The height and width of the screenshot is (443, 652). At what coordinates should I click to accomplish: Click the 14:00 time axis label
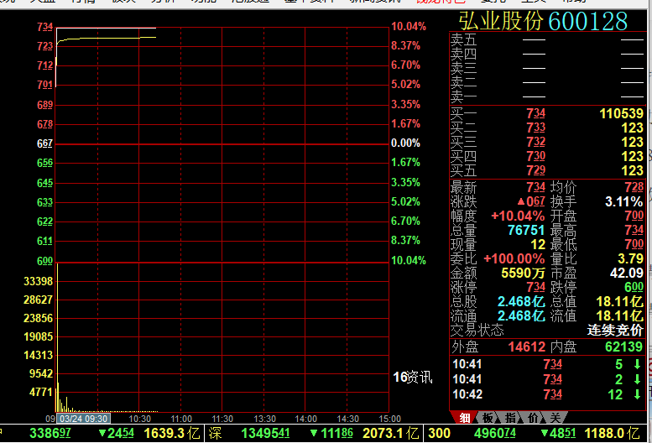point(305,419)
